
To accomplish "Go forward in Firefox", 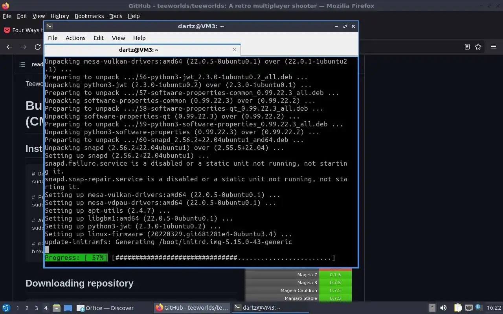I will 24,47.
